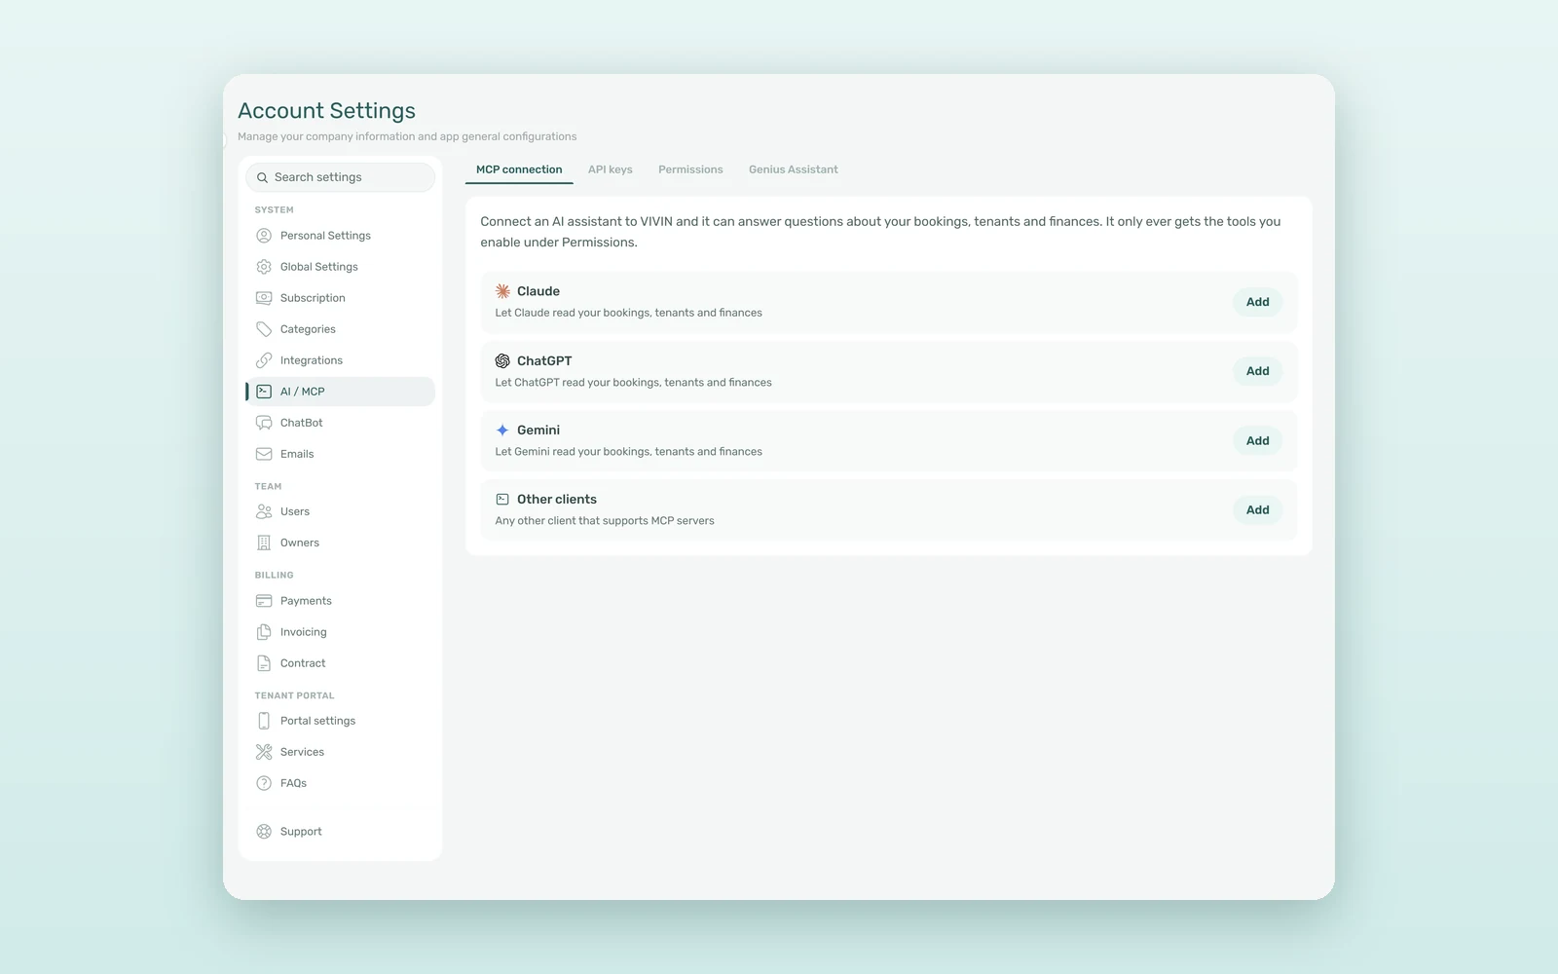Screen dimensions: 1558x974
Task: Click the search magnifier icon
Action: (262, 177)
